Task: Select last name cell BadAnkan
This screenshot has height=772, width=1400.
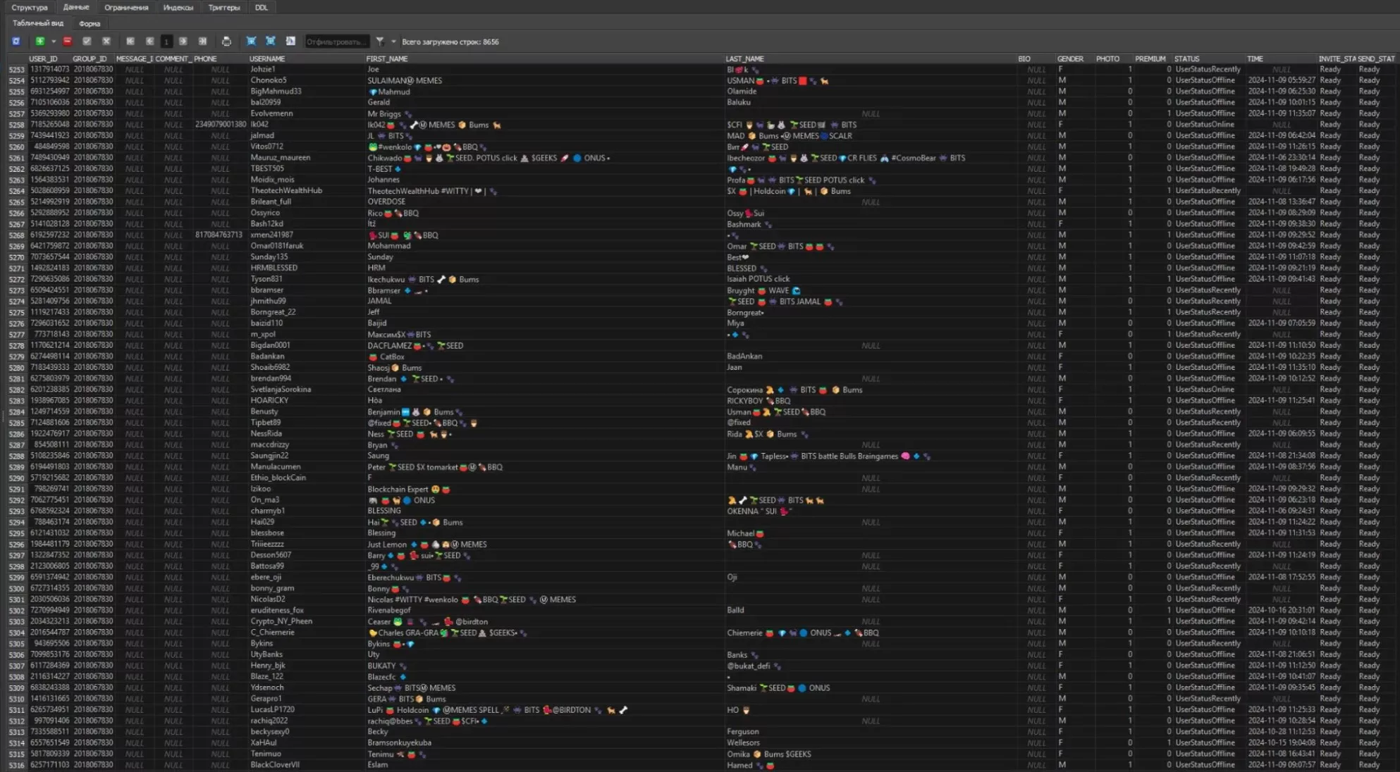Action: (x=871, y=356)
